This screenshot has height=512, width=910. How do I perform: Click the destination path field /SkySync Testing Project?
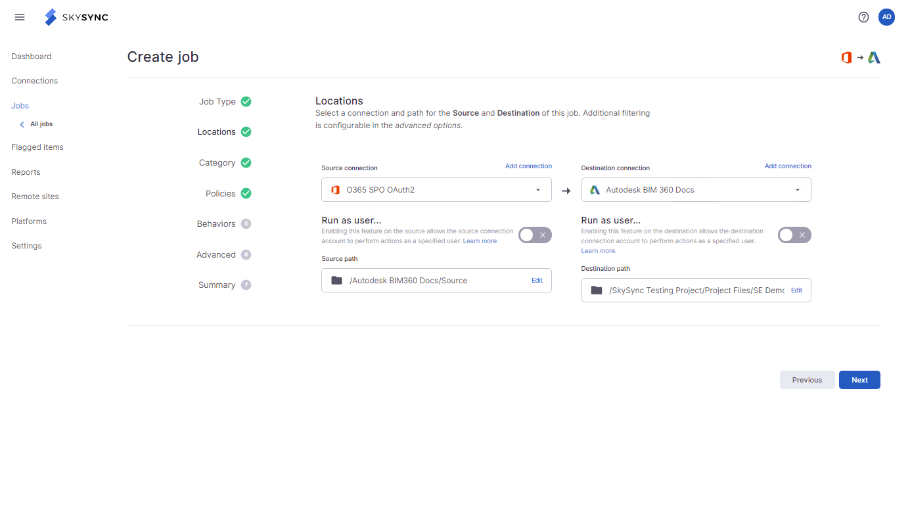(696, 290)
